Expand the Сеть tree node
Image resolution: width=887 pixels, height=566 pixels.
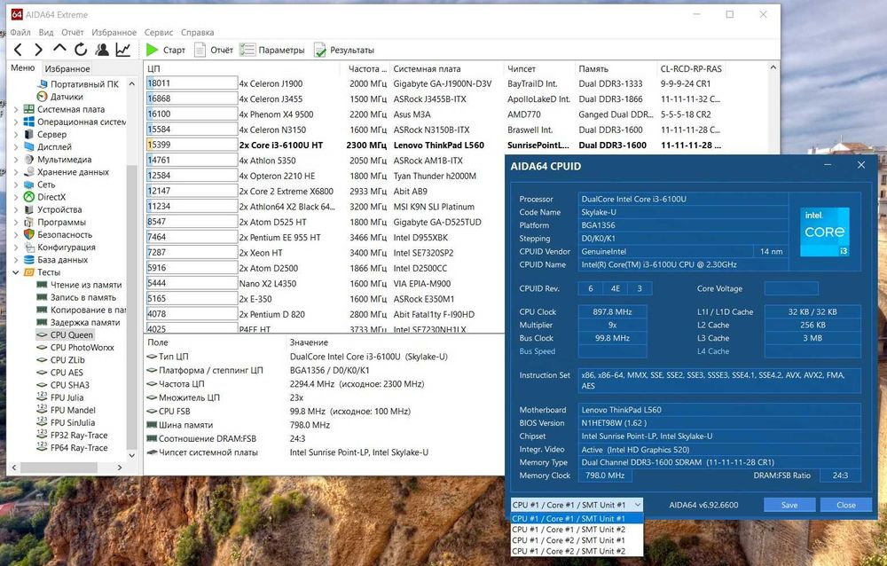(16, 185)
